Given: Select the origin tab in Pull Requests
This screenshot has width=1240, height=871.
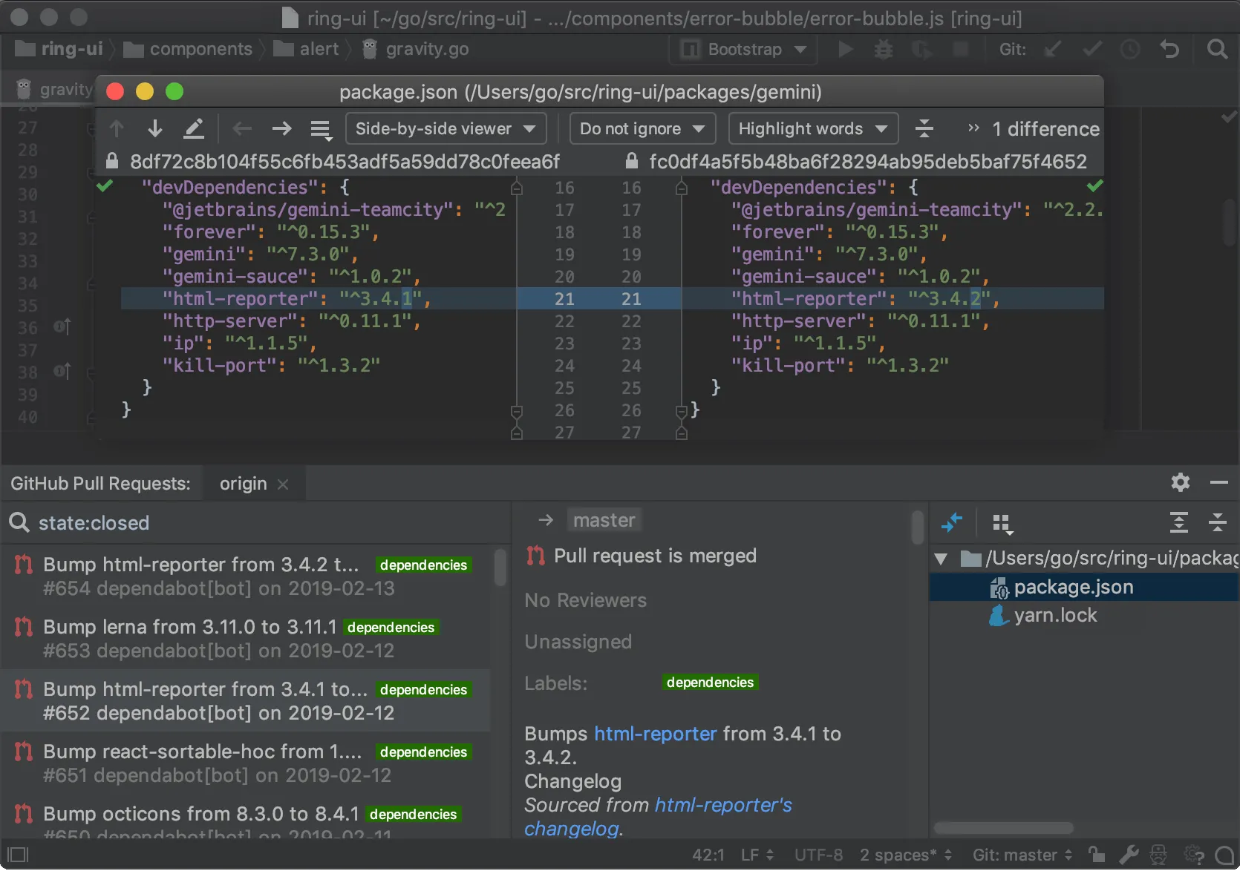Looking at the screenshot, I should (x=243, y=484).
